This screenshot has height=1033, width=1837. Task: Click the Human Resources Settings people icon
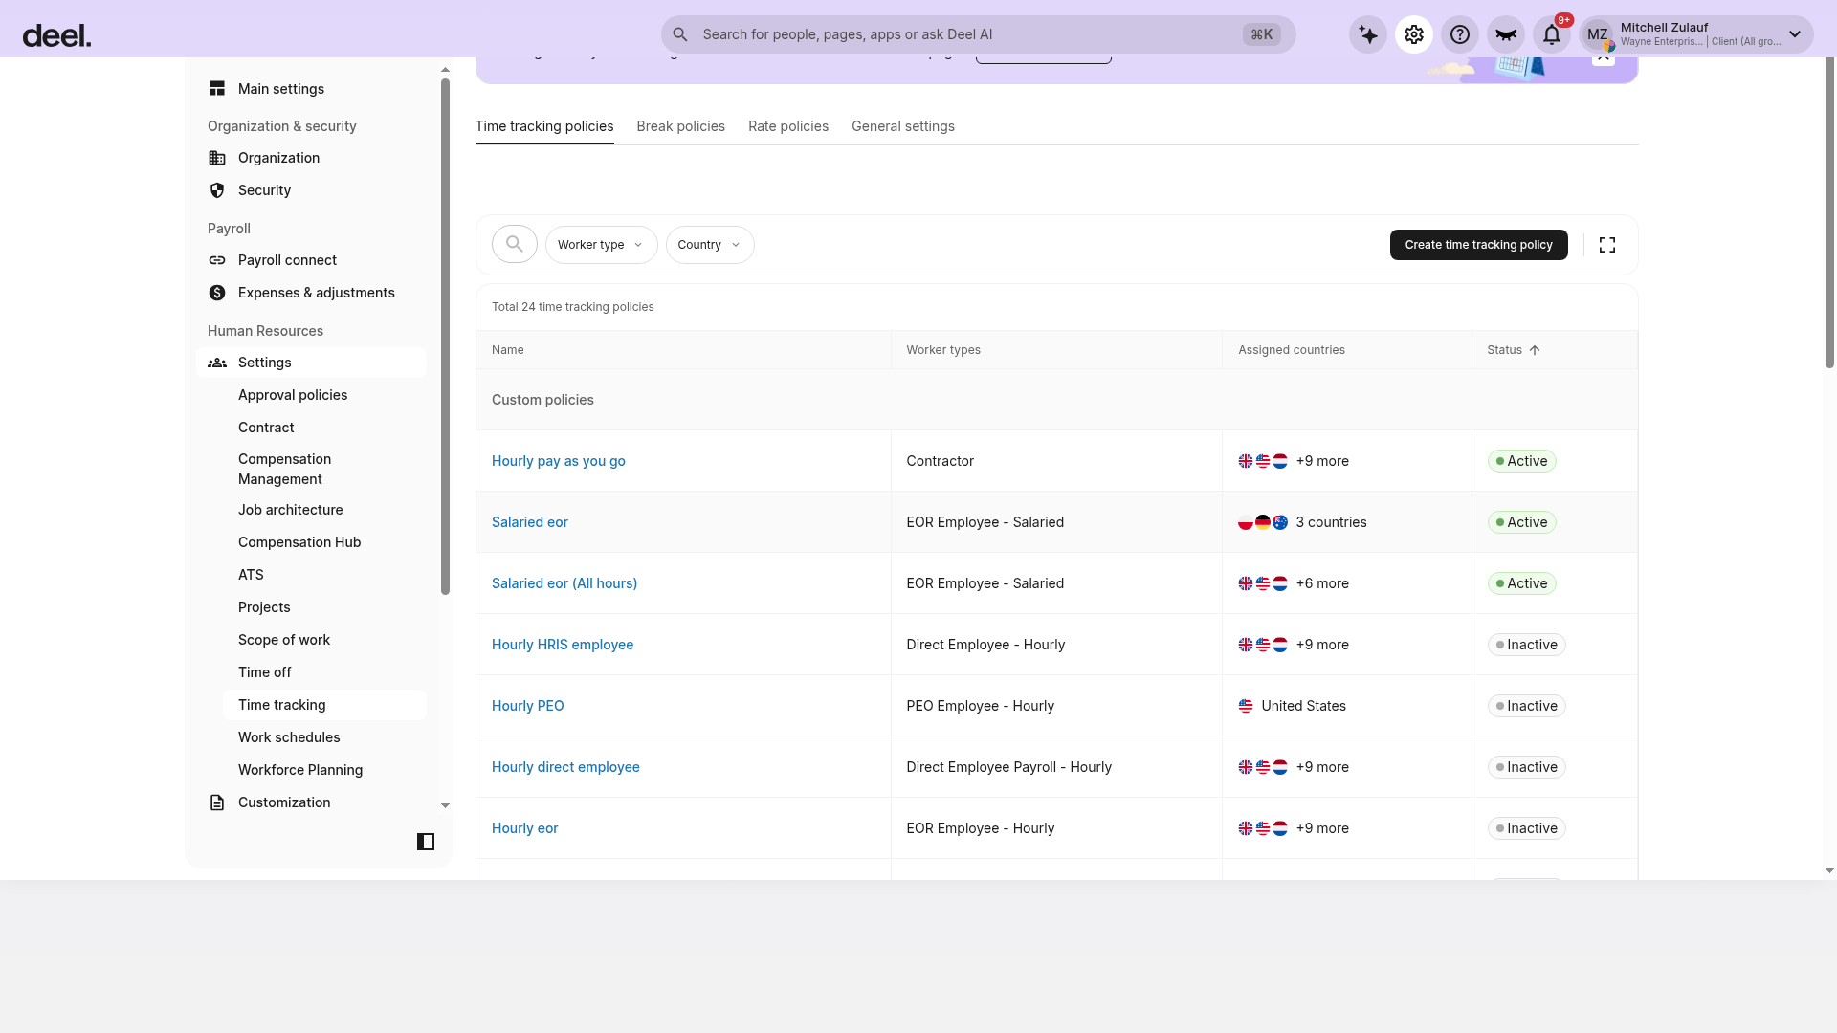[x=217, y=363]
